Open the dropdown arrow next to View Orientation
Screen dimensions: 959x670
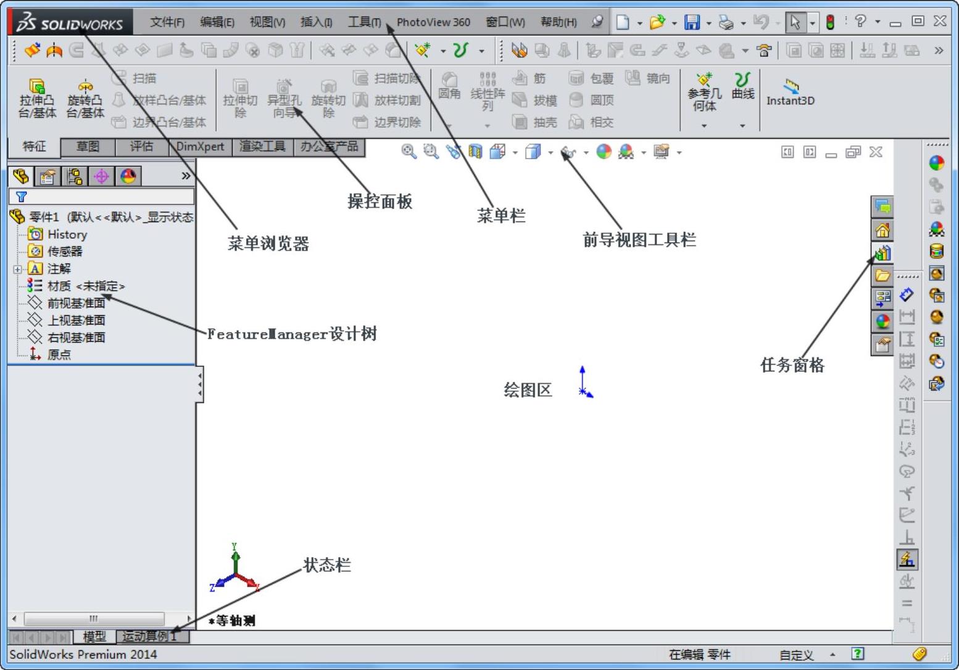(x=515, y=152)
